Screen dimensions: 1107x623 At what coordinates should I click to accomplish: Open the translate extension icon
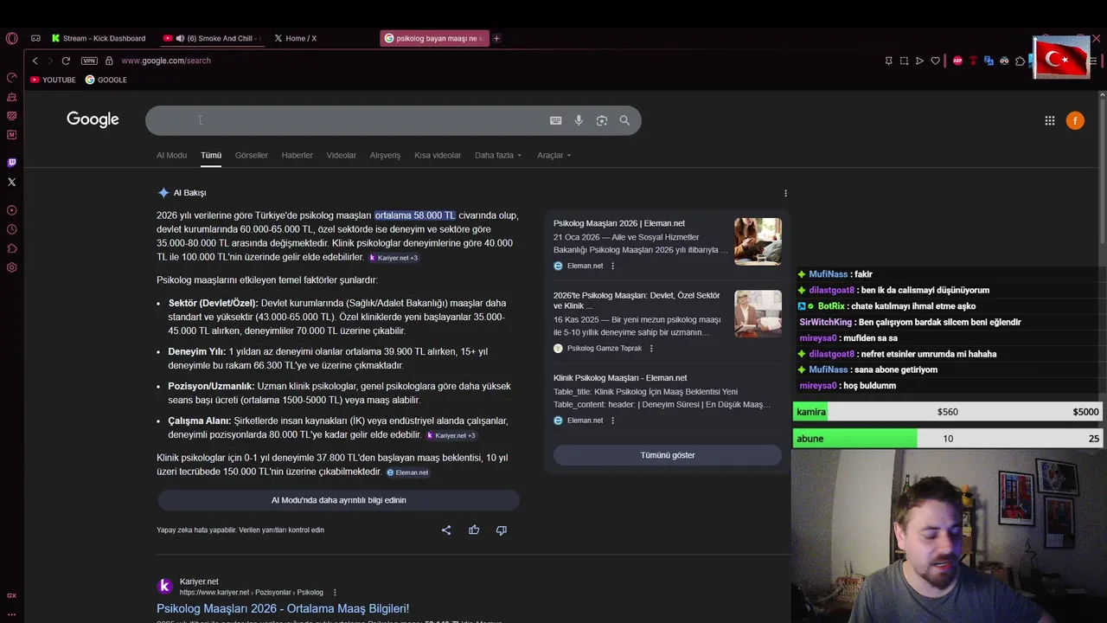pyautogui.click(x=989, y=61)
